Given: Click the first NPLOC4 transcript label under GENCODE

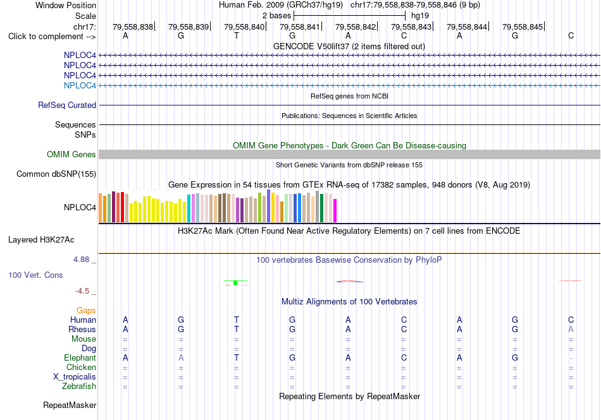Looking at the screenshot, I should tap(80, 55).
